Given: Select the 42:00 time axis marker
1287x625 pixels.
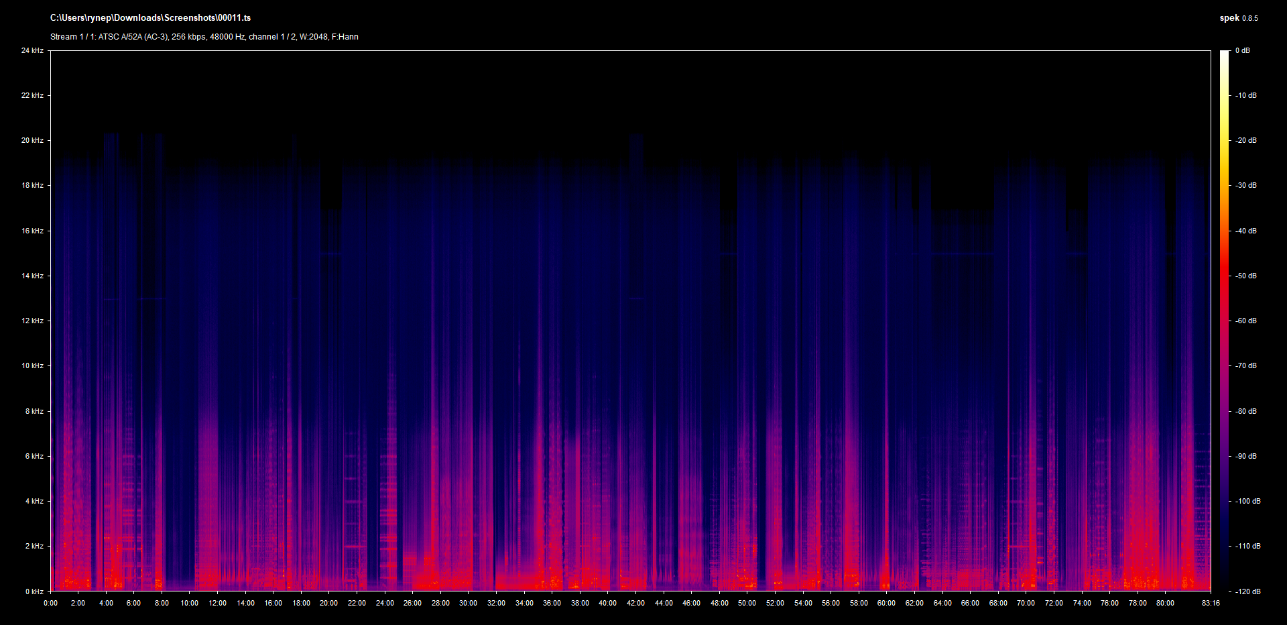Looking at the screenshot, I should (635, 603).
